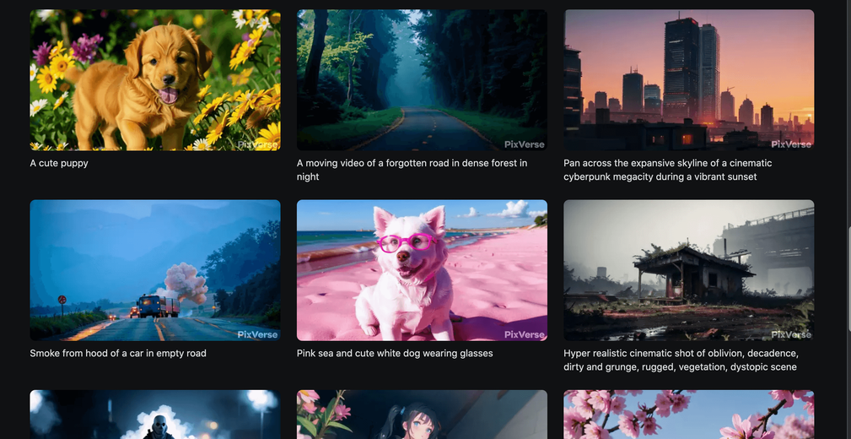Click the 'forgotten road in dense forest' caption
851x439 pixels.
coord(412,170)
